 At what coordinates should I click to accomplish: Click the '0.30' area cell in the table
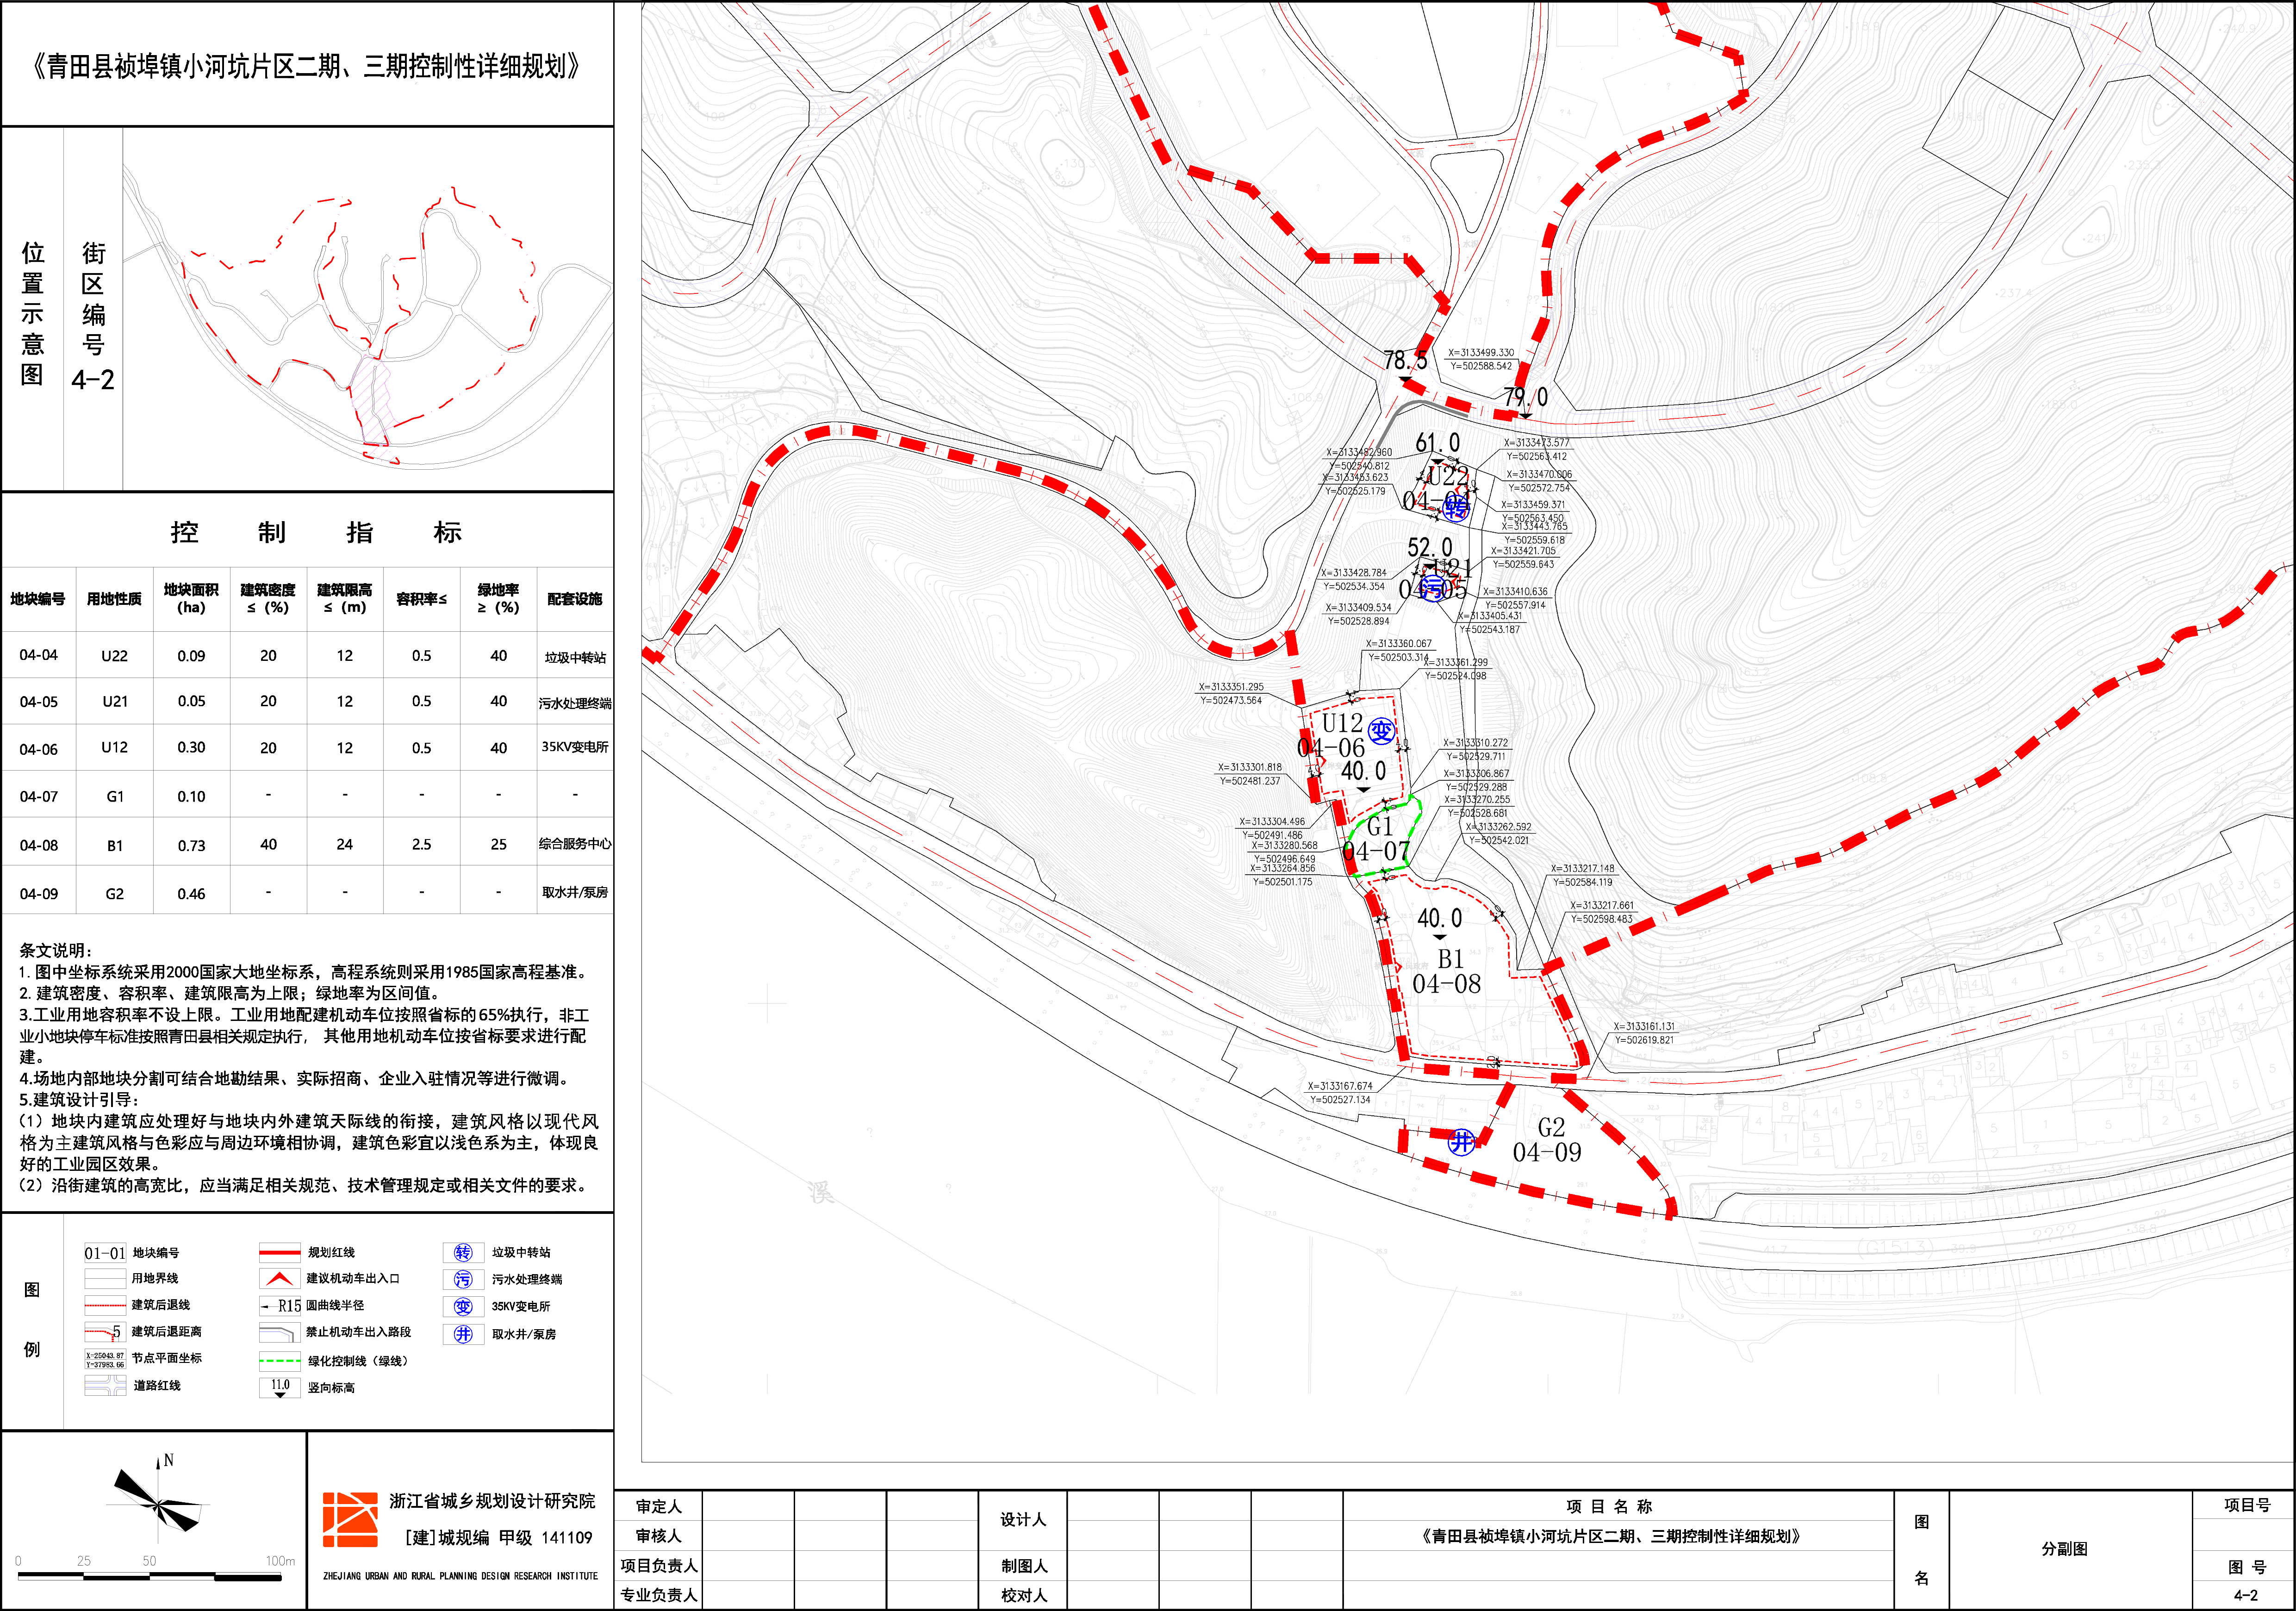191,748
